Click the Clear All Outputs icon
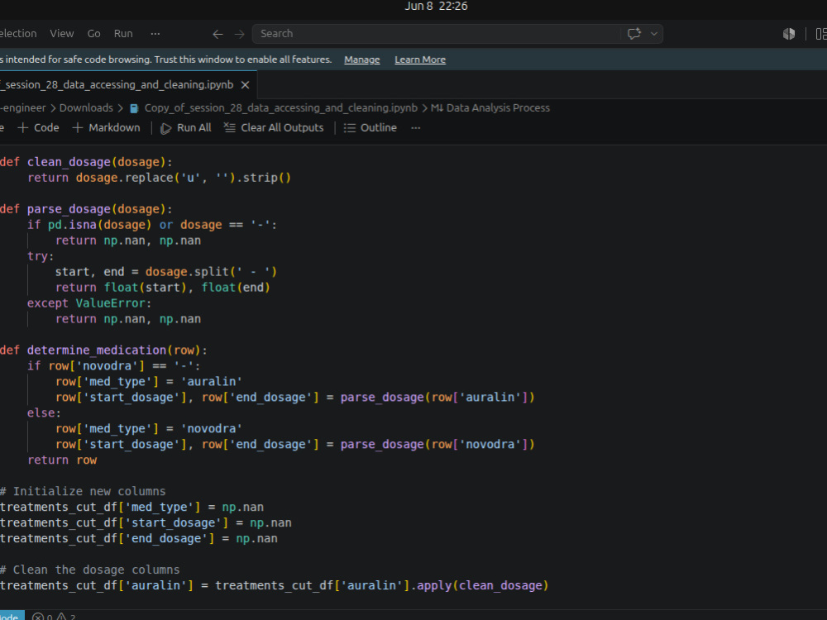 pyautogui.click(x=229, y=127)
